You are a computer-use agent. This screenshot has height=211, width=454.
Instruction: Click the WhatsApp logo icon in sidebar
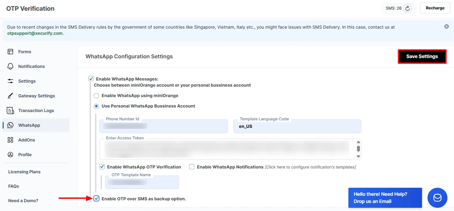[10, 125]
